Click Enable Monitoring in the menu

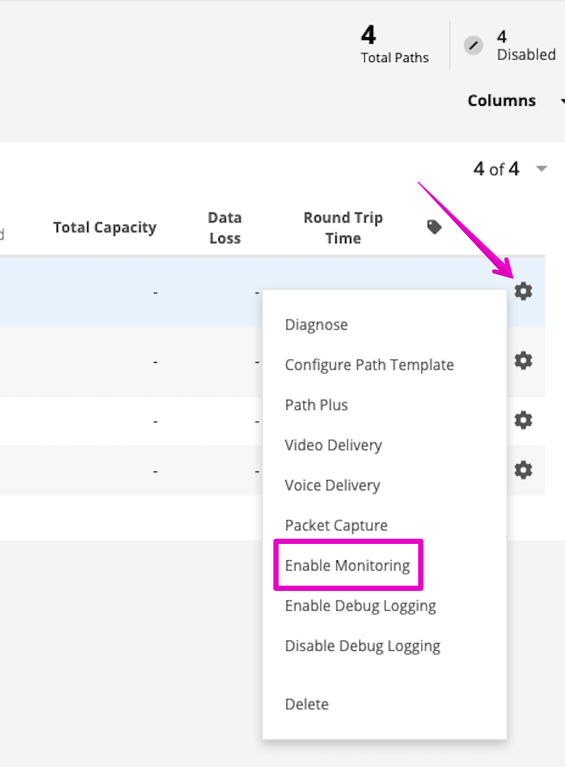pyautogui.click(x=347, y=565)
